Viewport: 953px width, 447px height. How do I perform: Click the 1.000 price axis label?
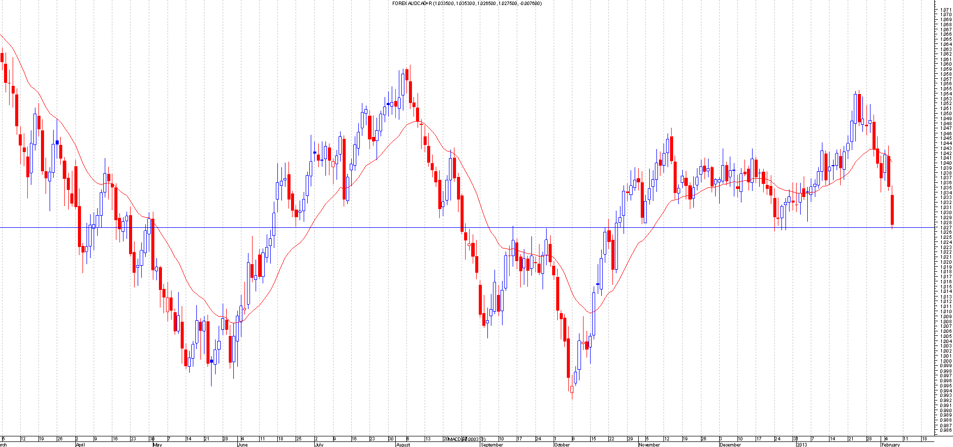click(945, 361)
